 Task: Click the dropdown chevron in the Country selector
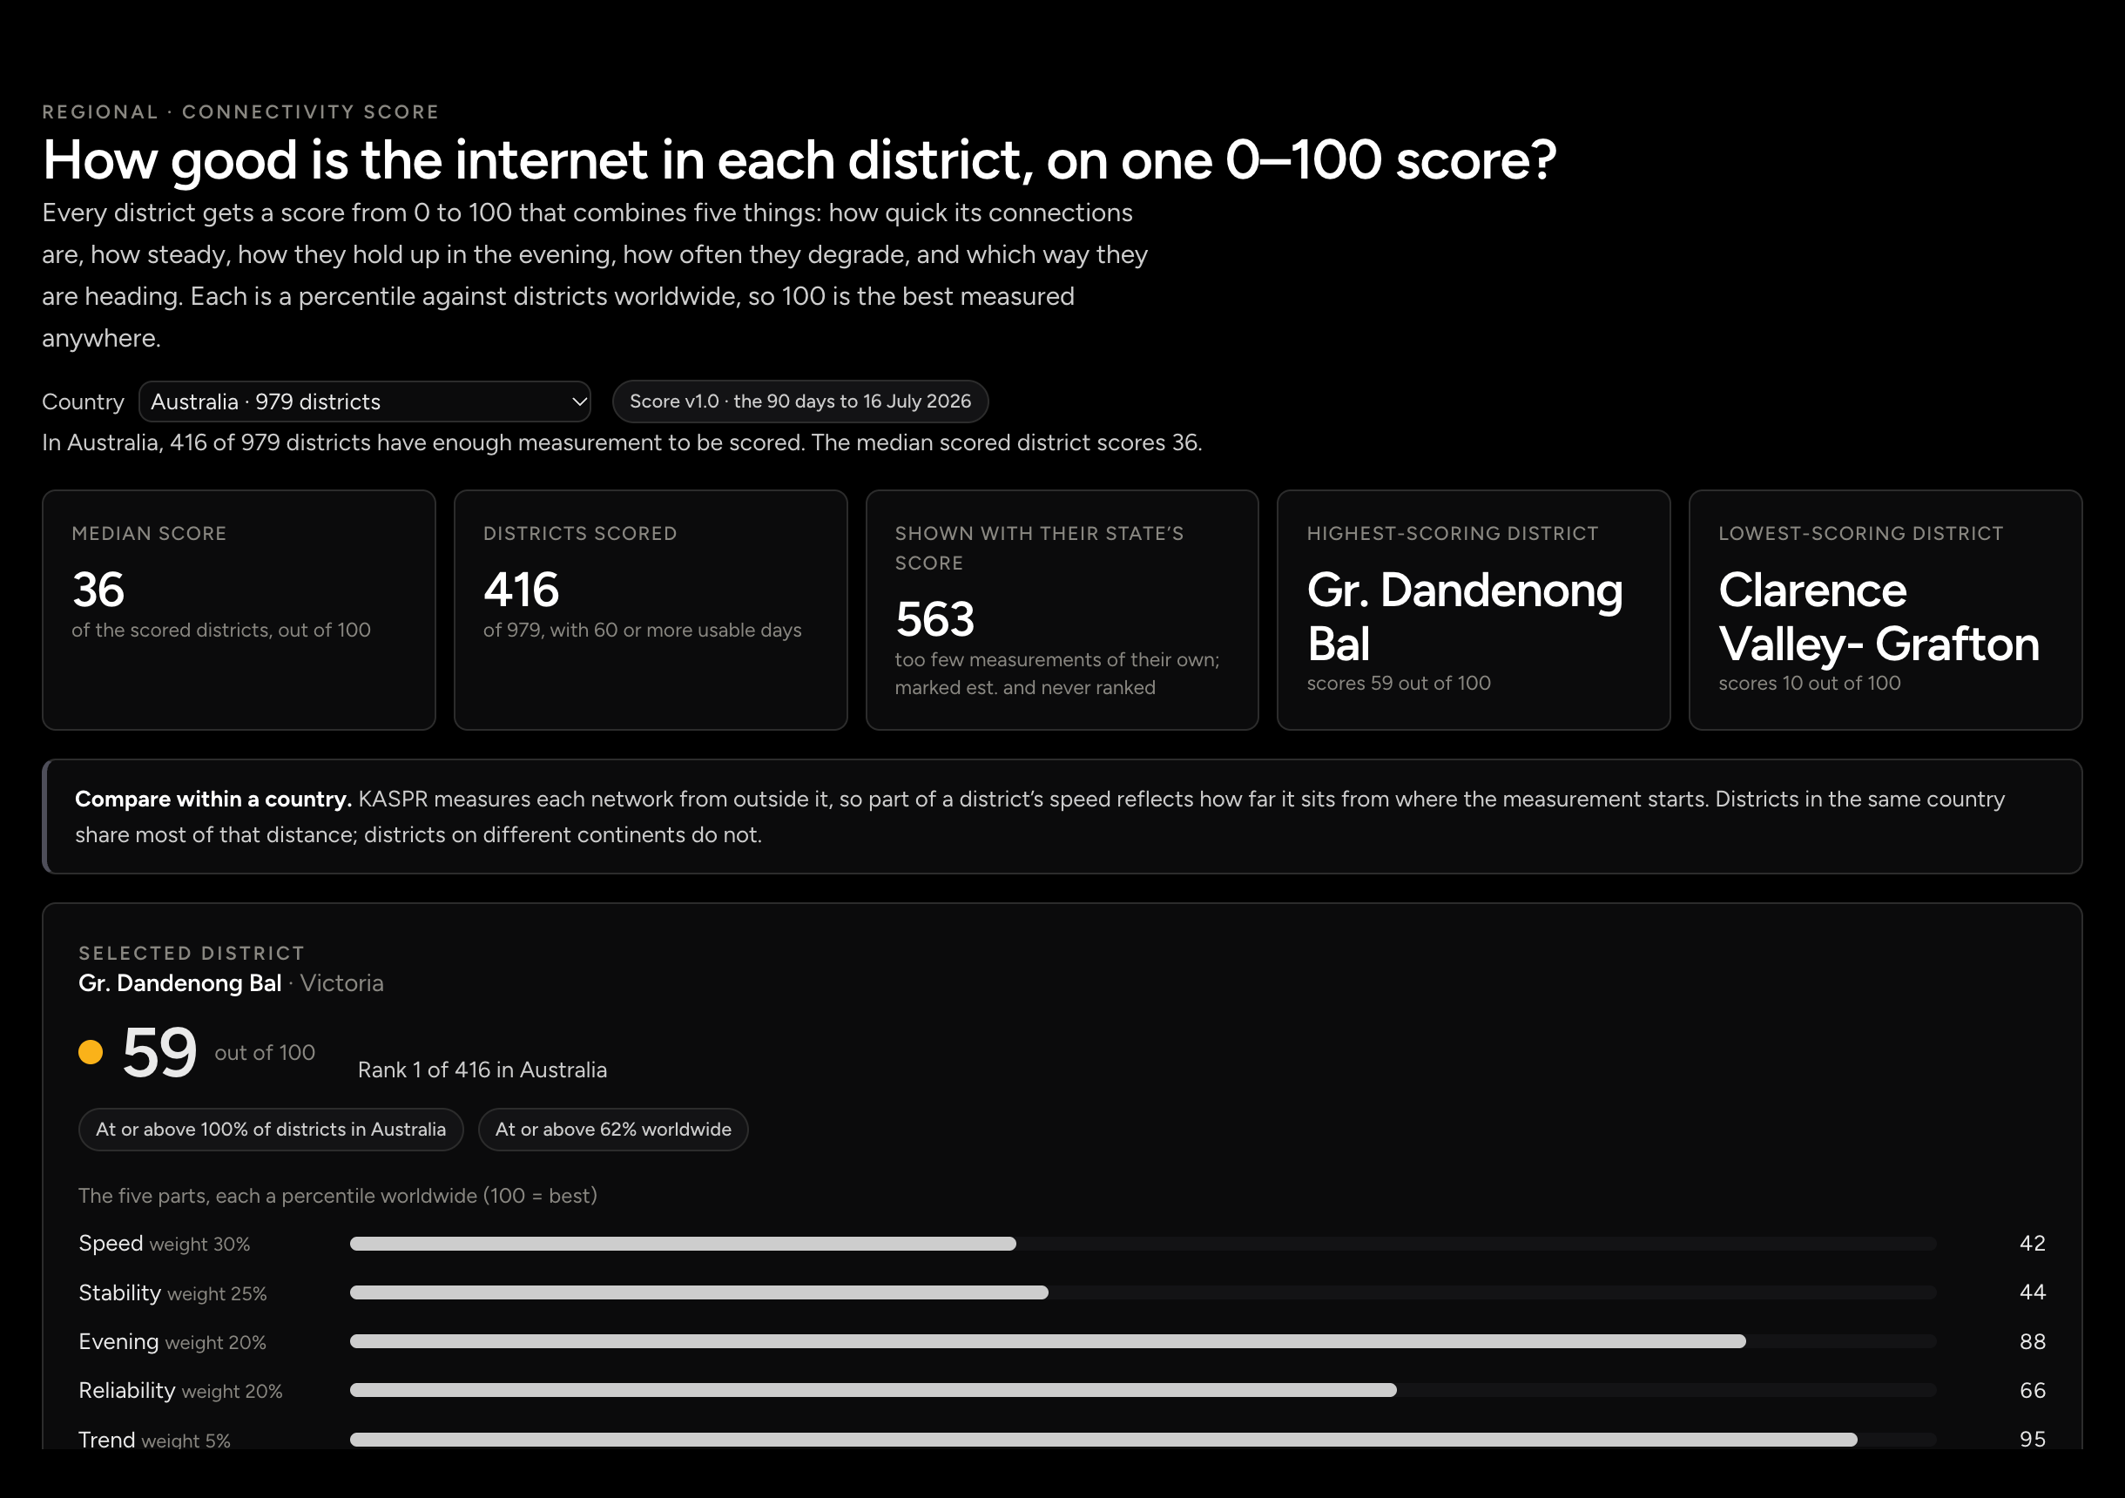point(579,401)
